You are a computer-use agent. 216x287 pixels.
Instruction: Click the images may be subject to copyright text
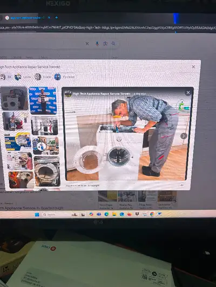click(x=83, y=185)
